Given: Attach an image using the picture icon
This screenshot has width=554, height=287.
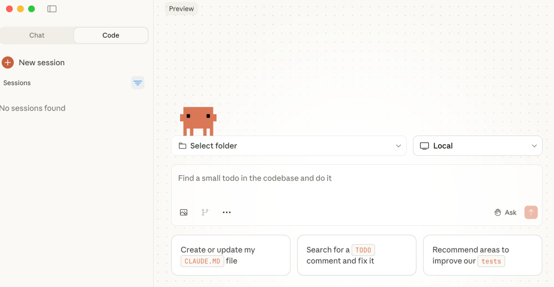Looking at the screenshot, I should [x=184, y=212].
